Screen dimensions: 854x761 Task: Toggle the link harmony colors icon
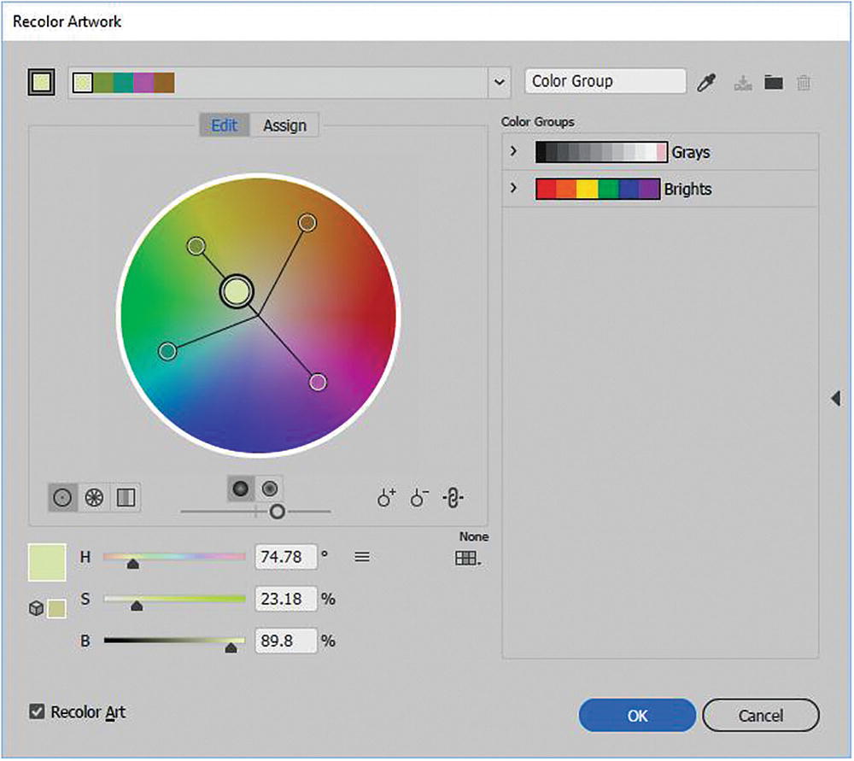[x=453, y=499]
